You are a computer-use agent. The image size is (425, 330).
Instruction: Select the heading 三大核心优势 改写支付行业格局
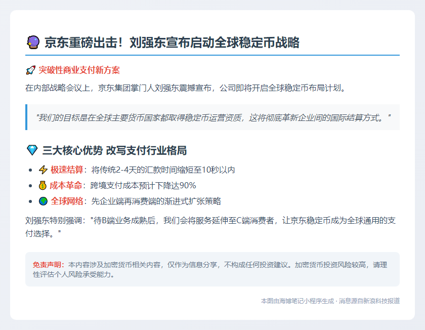115,150
